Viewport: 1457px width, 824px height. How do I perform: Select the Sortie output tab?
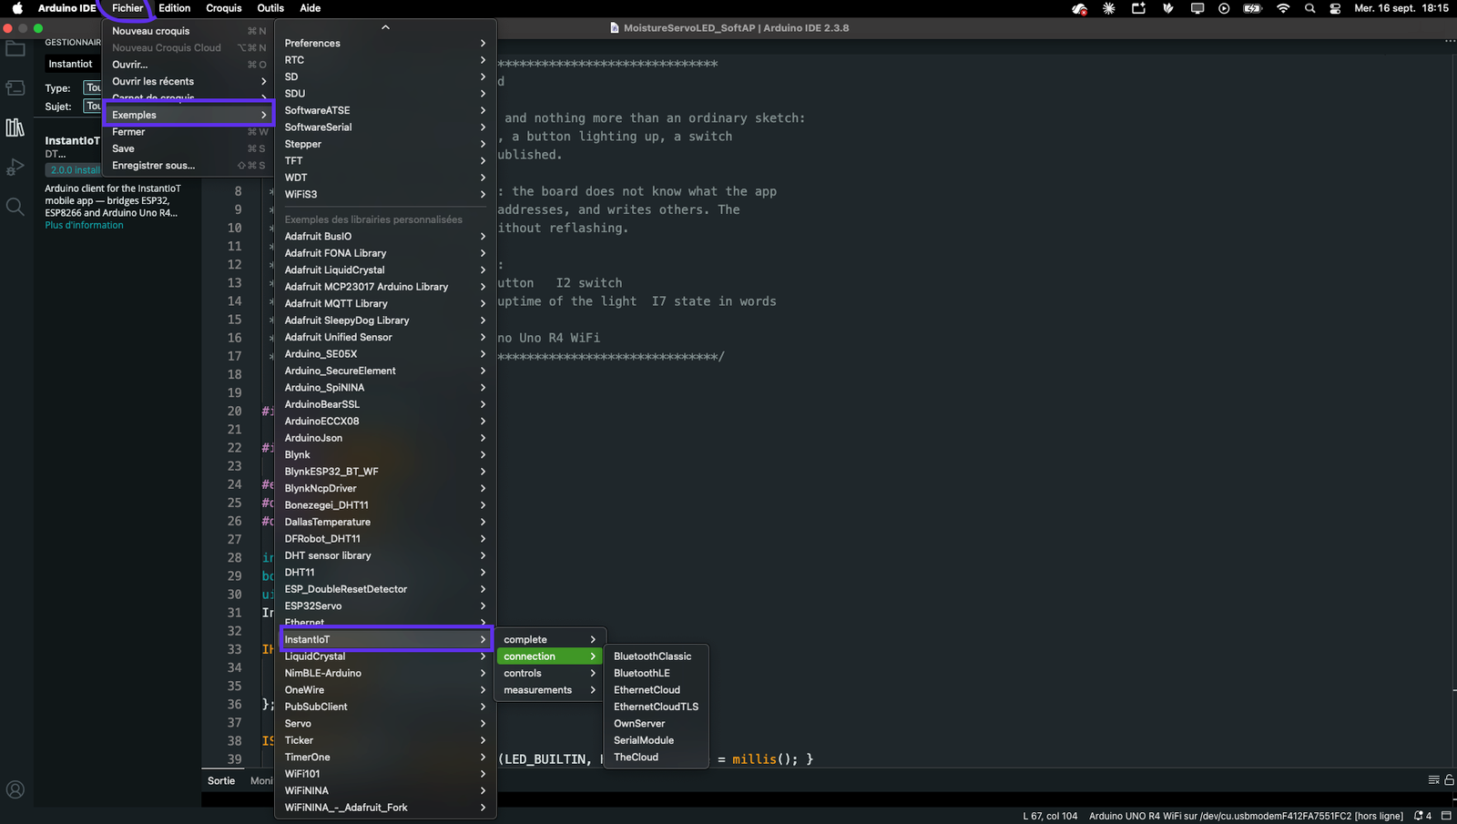pyautogui.click(x=221, y=780)
